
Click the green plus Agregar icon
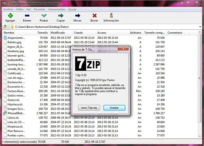click(10, 15)
